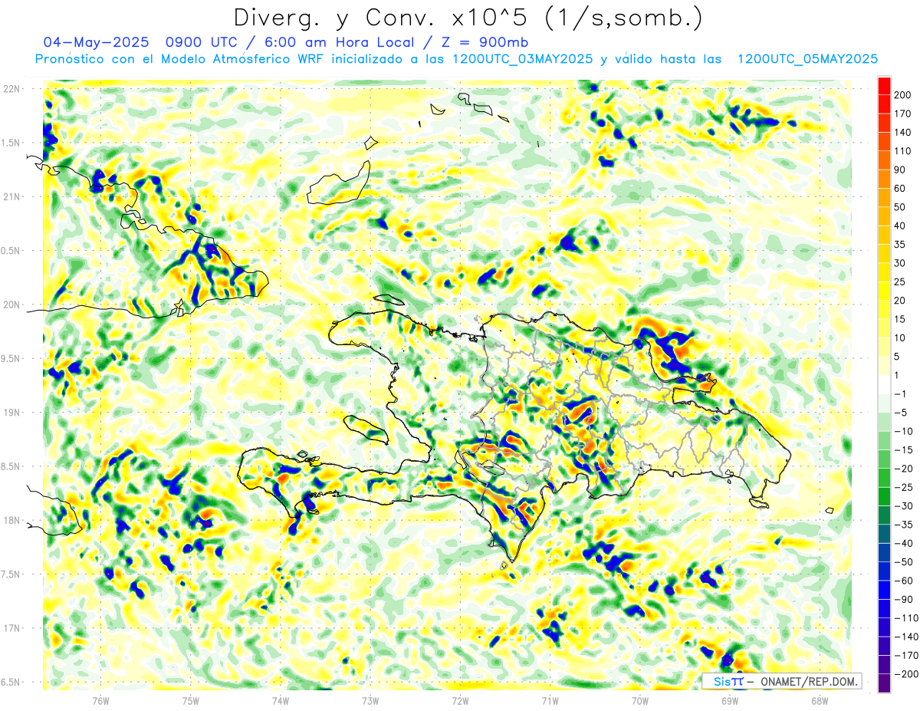This screenshot has height=711, width=920.
Task: Click the 6.5N latitude label
Action: 11,682
